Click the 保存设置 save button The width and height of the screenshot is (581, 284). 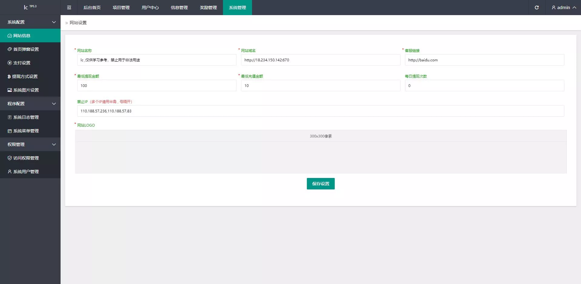point(320,184)
